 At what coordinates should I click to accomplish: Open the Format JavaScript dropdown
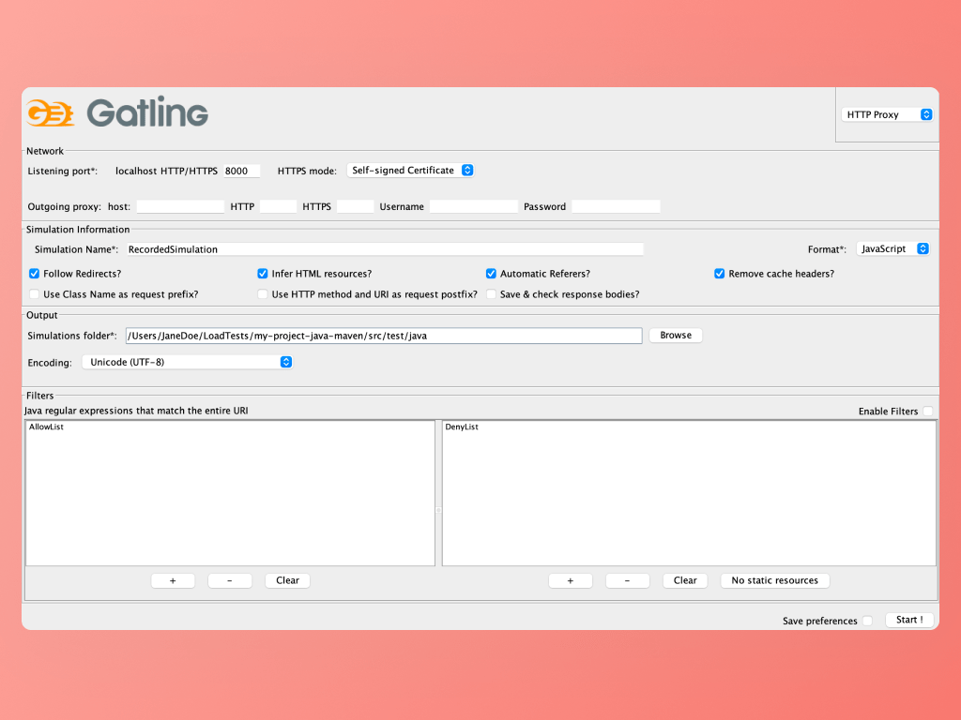coord(893,248)
